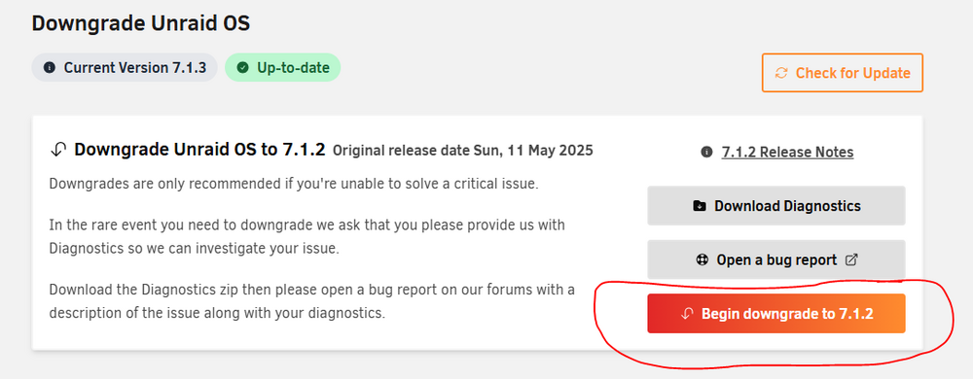
Task: Click the Downgrade Unraid OS page title
Action: (141, 23)
